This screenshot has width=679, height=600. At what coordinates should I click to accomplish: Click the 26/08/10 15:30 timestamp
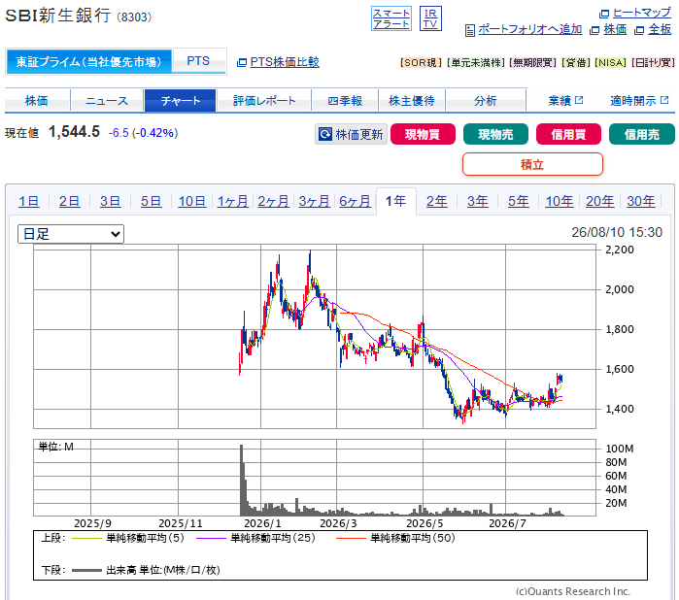pos(617,232)
